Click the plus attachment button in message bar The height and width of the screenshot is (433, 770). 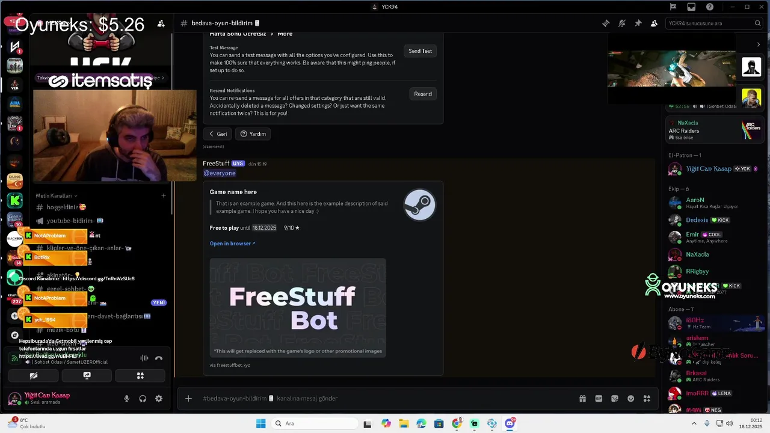(x=188, y=398)
